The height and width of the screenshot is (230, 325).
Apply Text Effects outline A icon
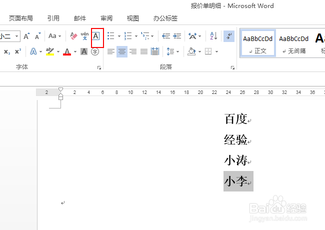(x=33, y=51)
